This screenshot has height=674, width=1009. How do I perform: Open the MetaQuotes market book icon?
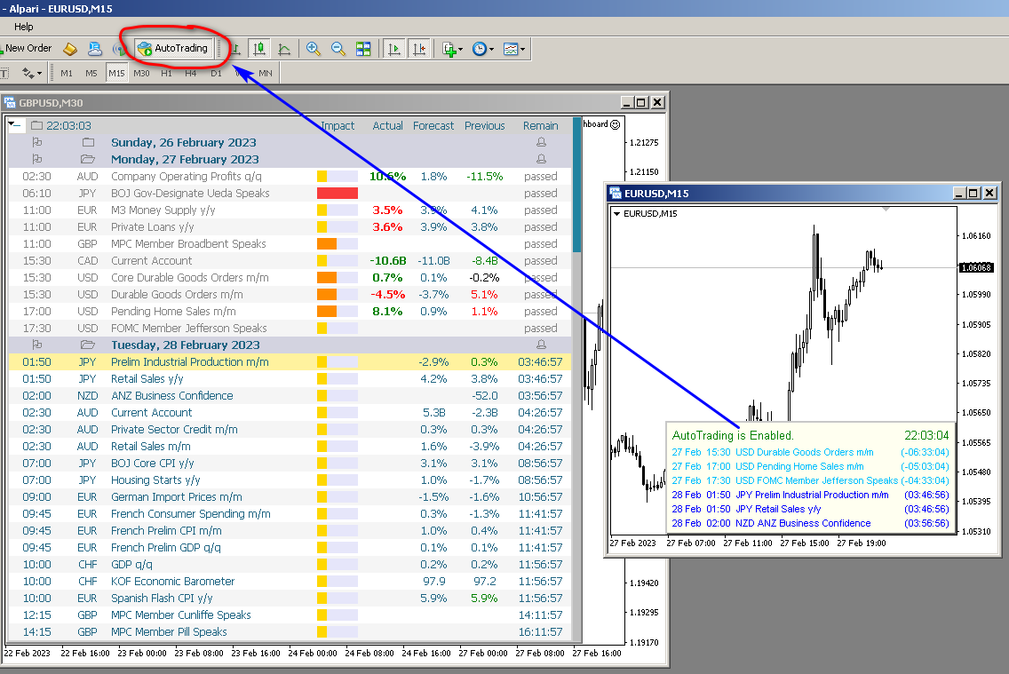click(70, 48)
